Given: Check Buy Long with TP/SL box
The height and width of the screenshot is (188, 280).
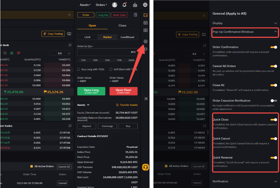Looking at the screenshot, I should (79, 69).
